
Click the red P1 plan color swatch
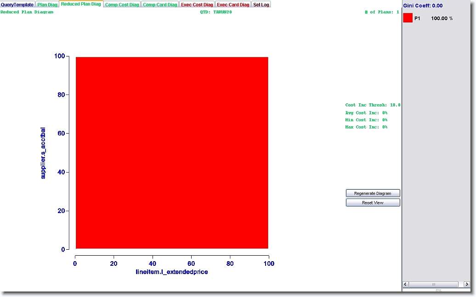pyautogui.click(x=408, y=18)
